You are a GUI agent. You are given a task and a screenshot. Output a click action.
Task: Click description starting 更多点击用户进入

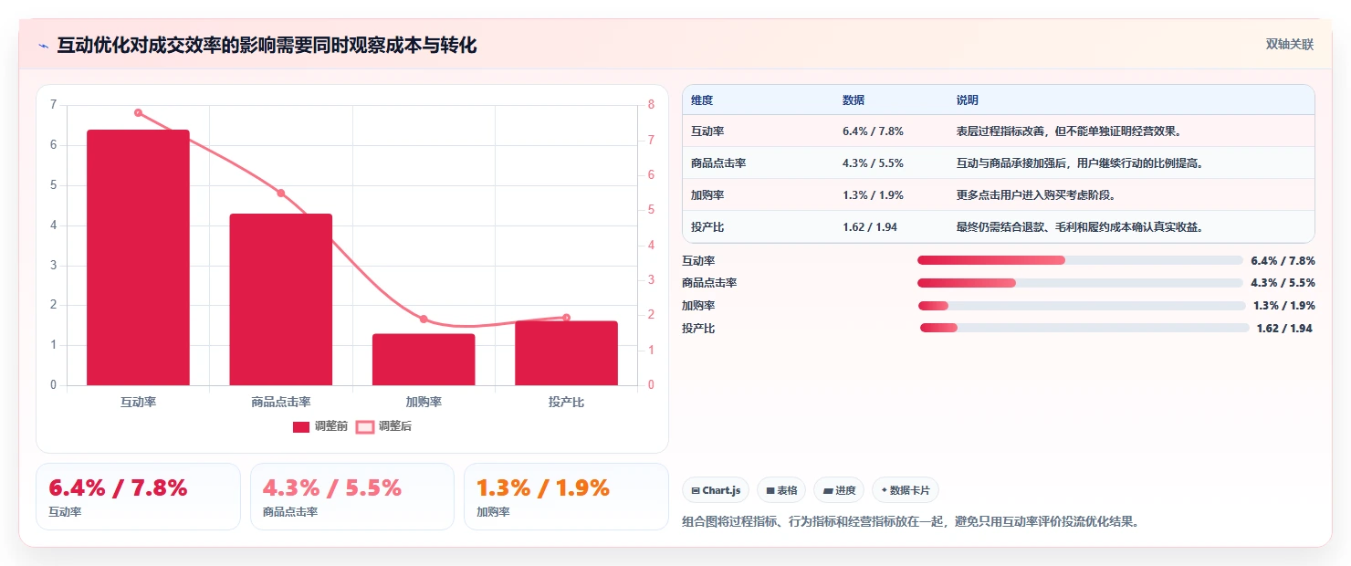[x=1036, y=195]
